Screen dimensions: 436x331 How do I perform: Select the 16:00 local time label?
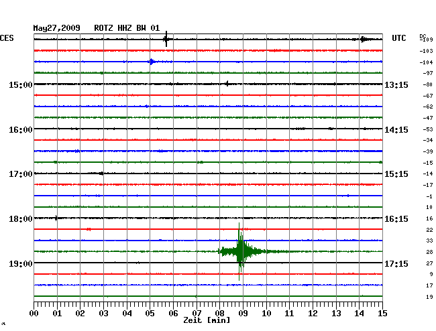click(x=21, y=130)
